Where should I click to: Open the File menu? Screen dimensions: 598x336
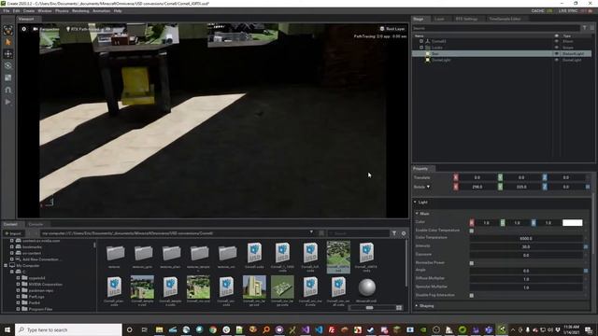pyautogui.click(x=7, y=11)
